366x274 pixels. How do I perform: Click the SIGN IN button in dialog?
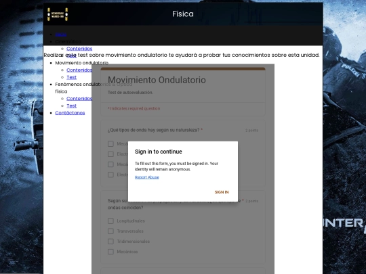222,192
